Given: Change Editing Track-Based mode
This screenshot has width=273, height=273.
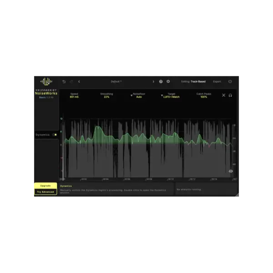Looking at the screenshot, I should pyautogui.click(x=193, y=81).
